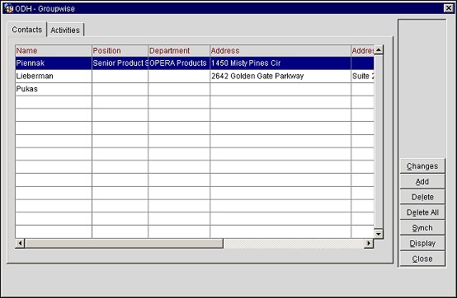Image resolution: width=457 pixels, height=298 pixels.
Task: Select the Lieberman contact row
Action: (195, 77)
